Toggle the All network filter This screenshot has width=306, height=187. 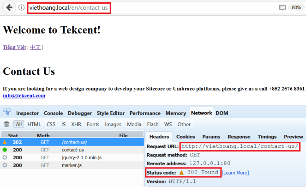click(18, 124)
